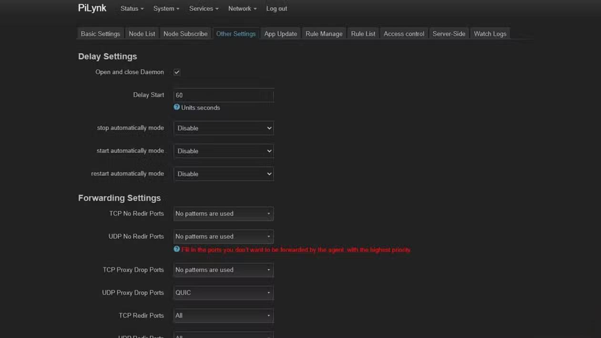Viewport: 601px width, 338px height.
Task: Open the start automatically mode dropdown
Action: [x=224, y=151]
